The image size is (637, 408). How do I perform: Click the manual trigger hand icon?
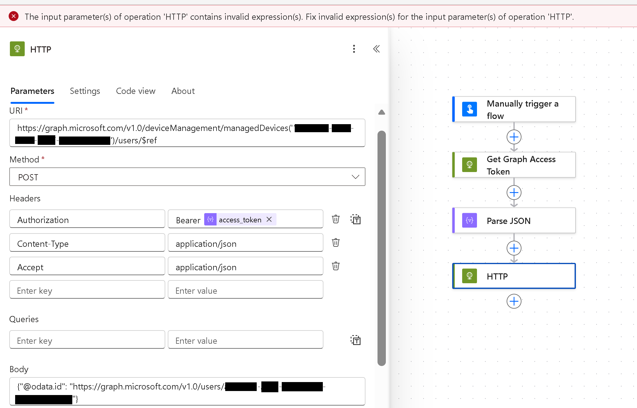(x=470, y=109)
